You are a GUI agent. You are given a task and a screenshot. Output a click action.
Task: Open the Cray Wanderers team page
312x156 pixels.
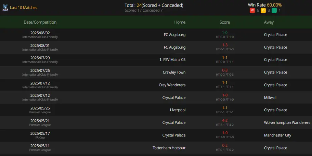[x=172, y=85]
